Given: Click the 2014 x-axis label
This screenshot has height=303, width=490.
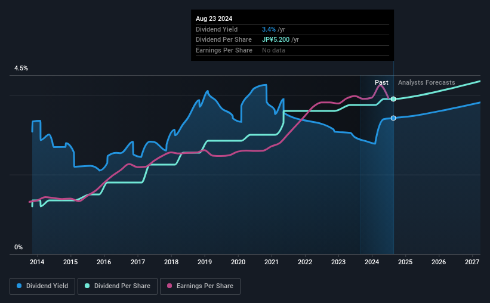Looking at the screenshot, I should click(37, 262).
